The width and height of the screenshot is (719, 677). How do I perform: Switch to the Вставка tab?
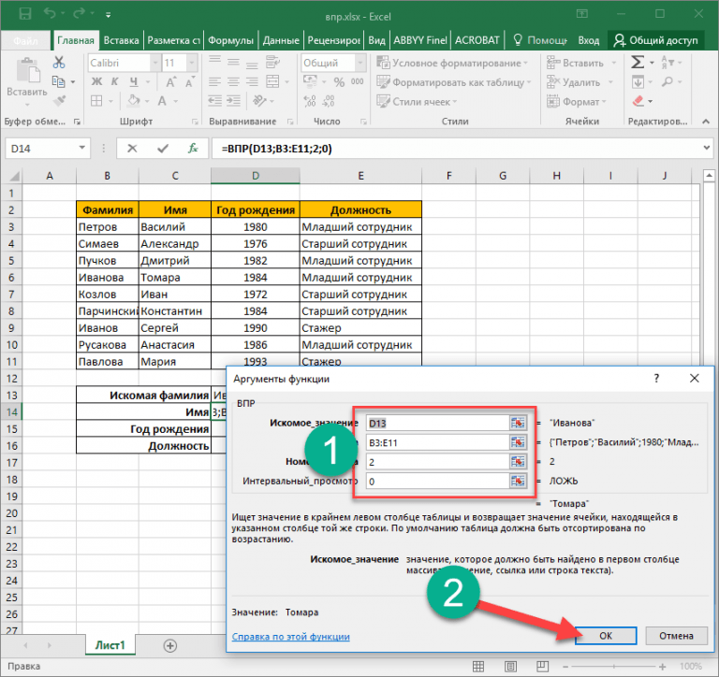pos(121,40)
